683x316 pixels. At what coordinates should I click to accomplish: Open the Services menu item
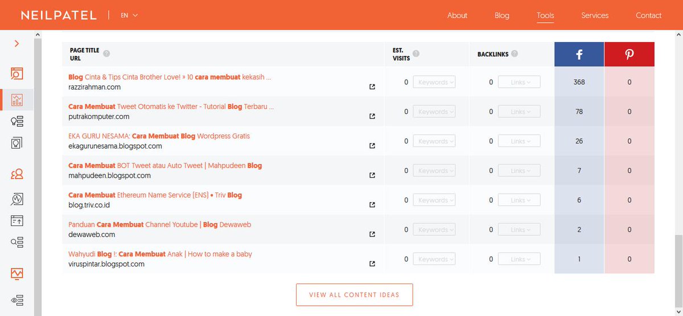pos(595,15)
